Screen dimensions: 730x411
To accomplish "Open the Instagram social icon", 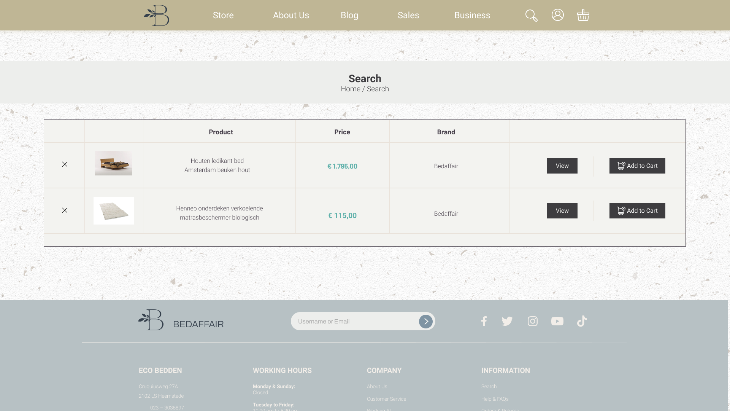I will coord(532,321).
